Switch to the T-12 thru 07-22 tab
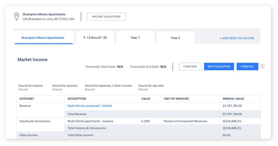Viewport: 278px width, 146px height. (95, 38)
